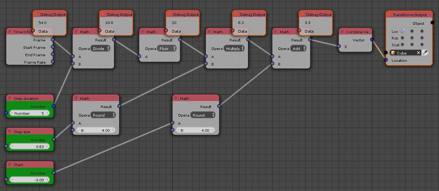Collapse the Debug Output node showing 3.3
Viewport: 439px width, 191px height.
pos(302,14)
